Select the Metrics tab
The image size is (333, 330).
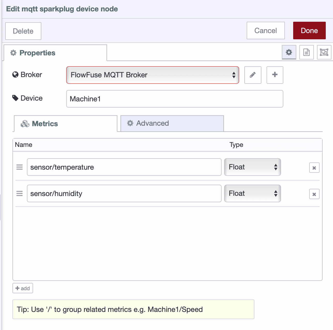[x=44, y=124]
